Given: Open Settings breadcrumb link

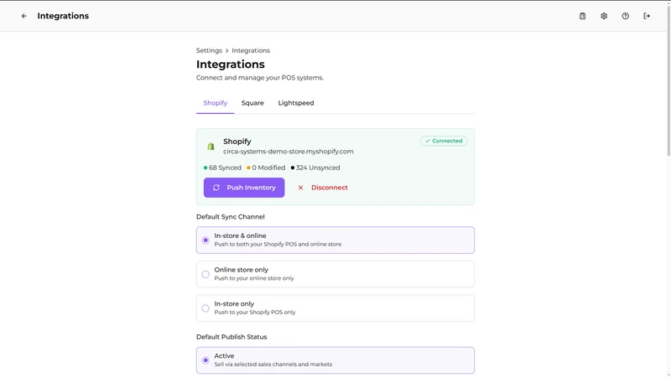Looking at the screenshot, I should coord(209,50).
